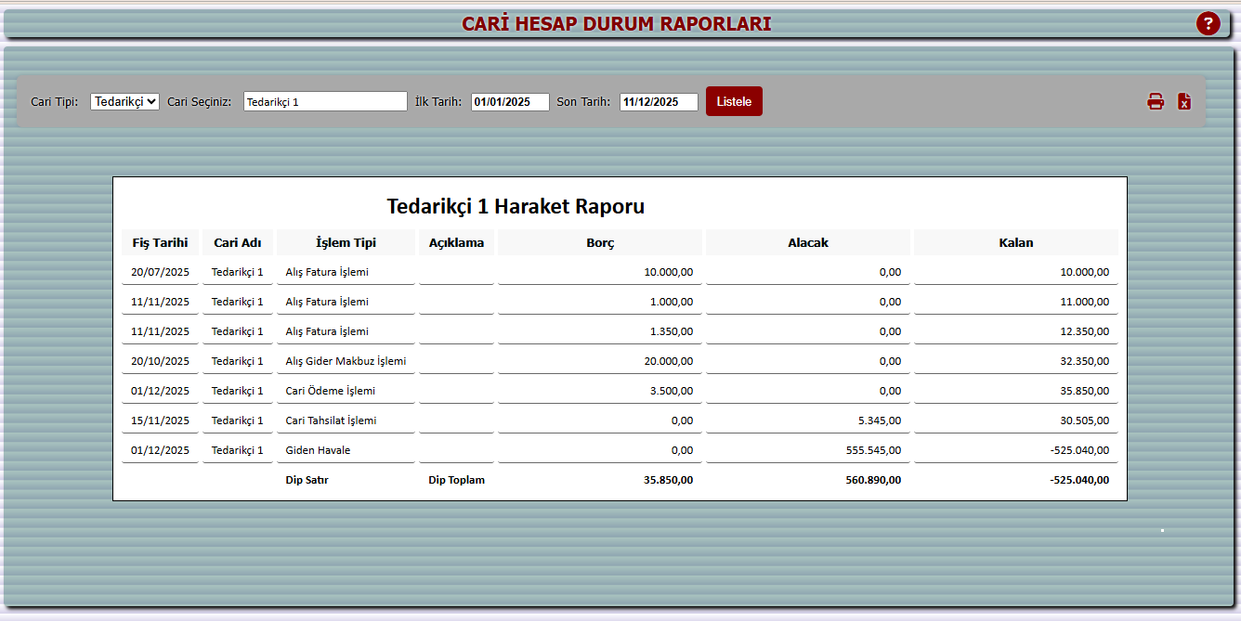Open help via the question mark icon
The image size is (1241, 621).
(x=1208, y=23)
